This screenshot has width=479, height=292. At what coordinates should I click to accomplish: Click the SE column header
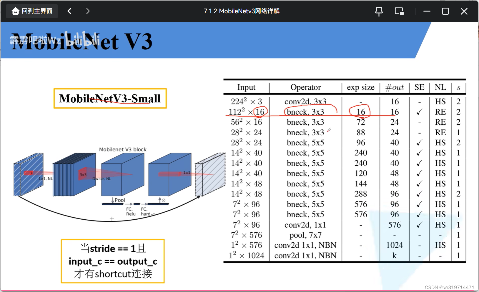419,87
